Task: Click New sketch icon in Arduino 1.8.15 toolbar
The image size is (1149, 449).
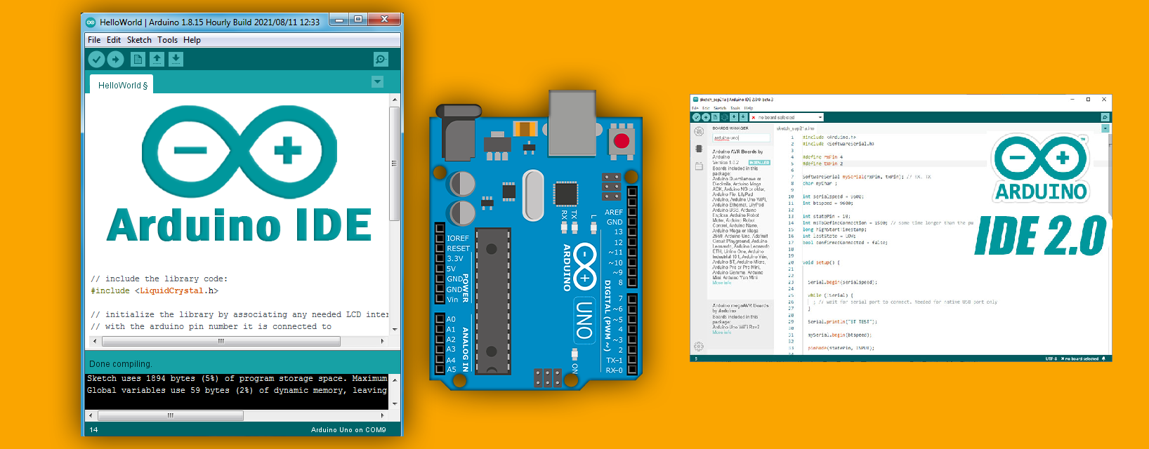Action: click(x=138, y=60)
